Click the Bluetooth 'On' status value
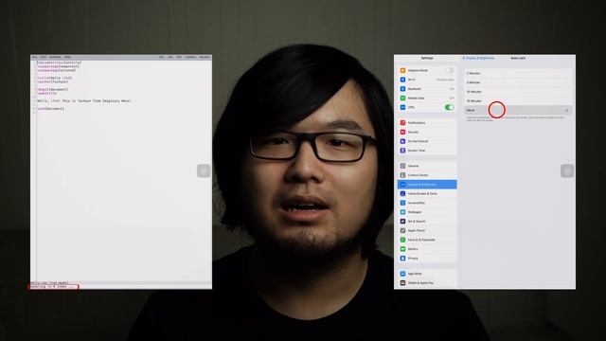Viewport: 606px width, 341px height. [x=452, y=89]
